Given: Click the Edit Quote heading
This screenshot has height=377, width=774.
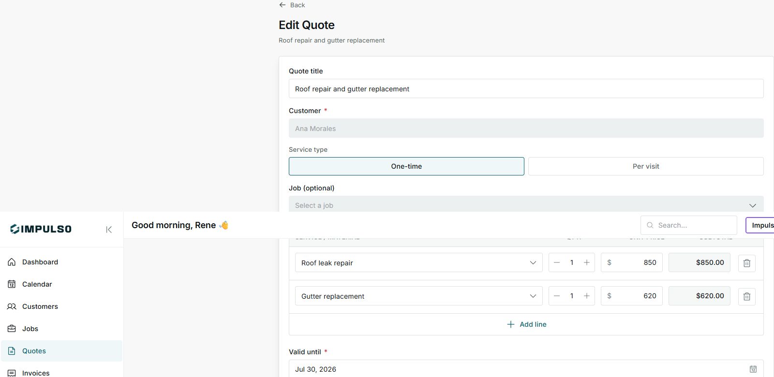Looking at the screenshot, I should point(307,25).
